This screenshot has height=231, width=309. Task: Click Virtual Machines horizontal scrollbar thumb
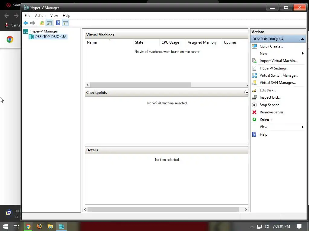point(141,85)
